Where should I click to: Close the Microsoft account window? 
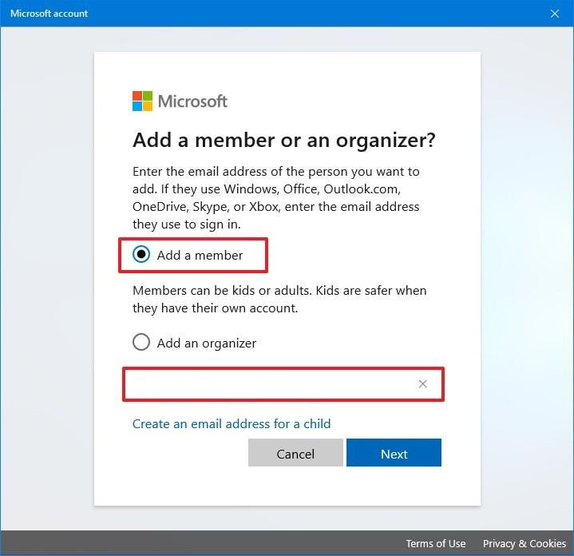[555, 14]
